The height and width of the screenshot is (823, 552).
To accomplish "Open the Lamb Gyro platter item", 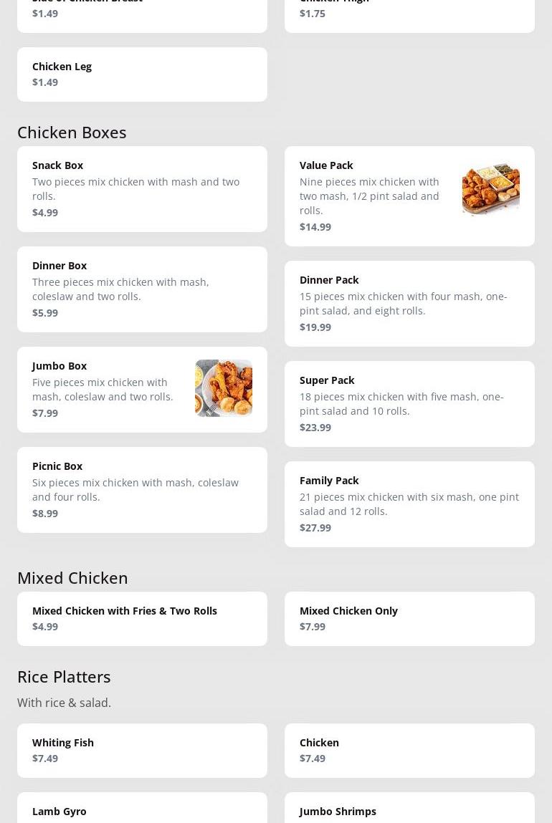I will tap(142, 811).
